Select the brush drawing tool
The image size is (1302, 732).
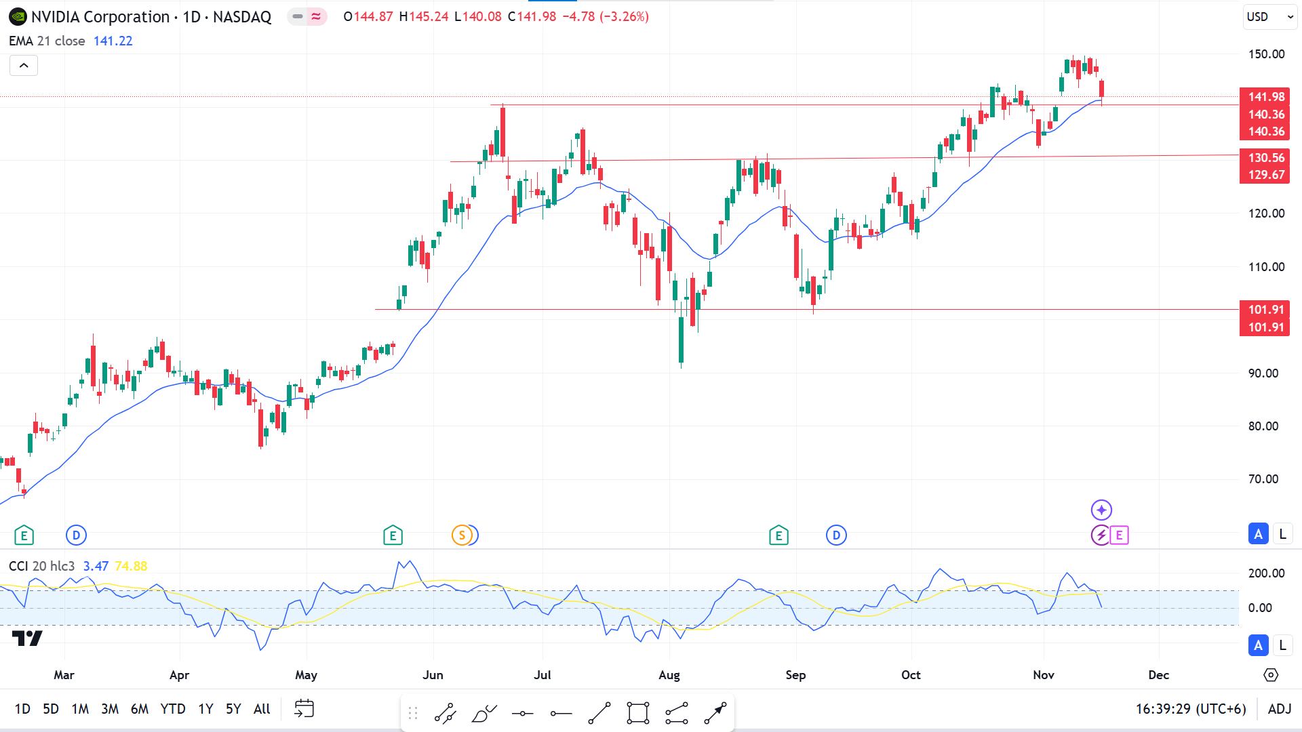484,713
